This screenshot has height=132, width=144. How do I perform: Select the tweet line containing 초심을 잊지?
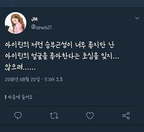pyautogui.click(x=62, y=56)
